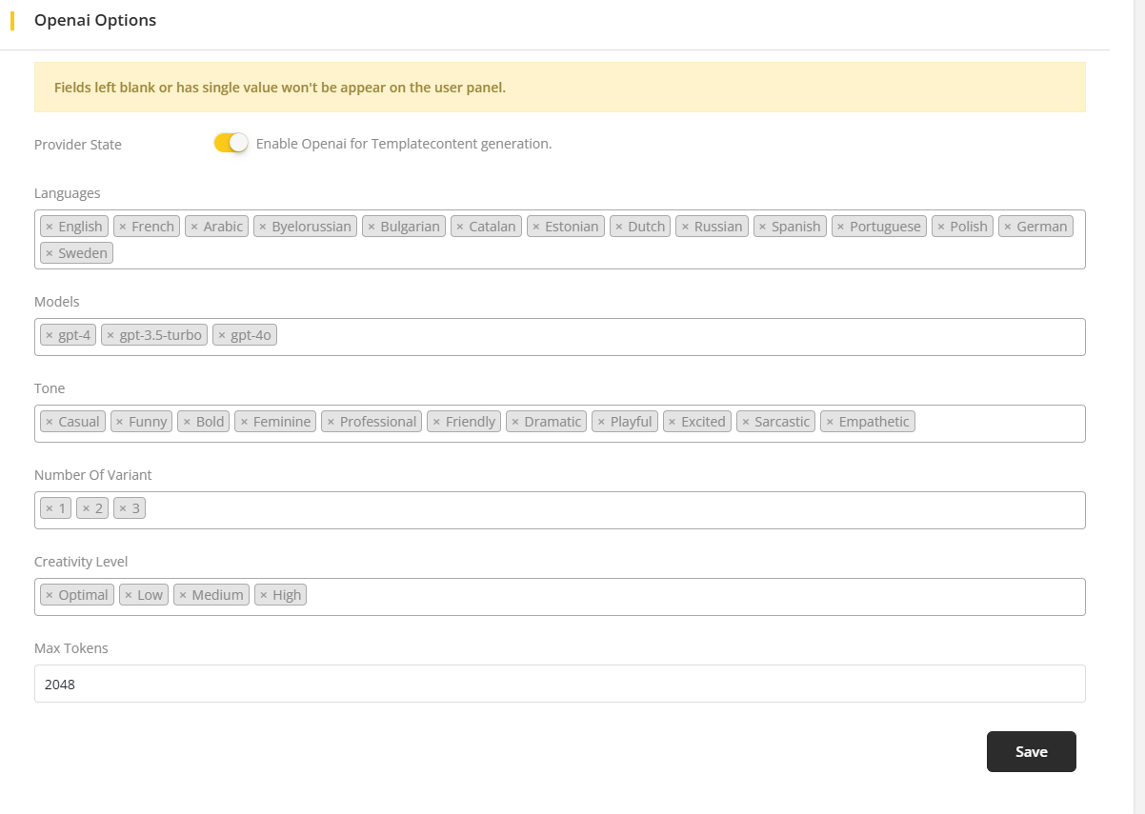
Task: Remove the Optimal creativity level tag
Action: [x=50, y=595]
